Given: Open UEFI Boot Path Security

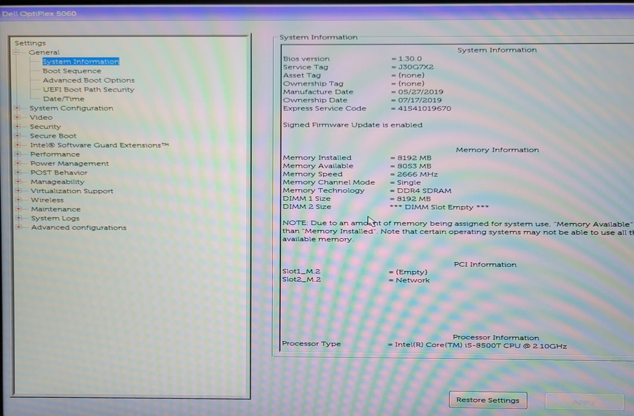Looking at the screenshot, I should click(x=89, y=89).
